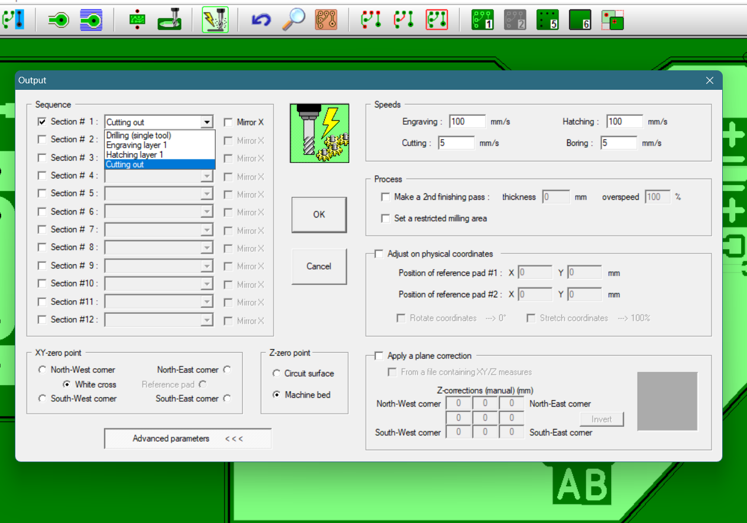This screenshot has width=747, height=523.
Task: Choose Engraving layer 1 from list
Action: point(160,145)
